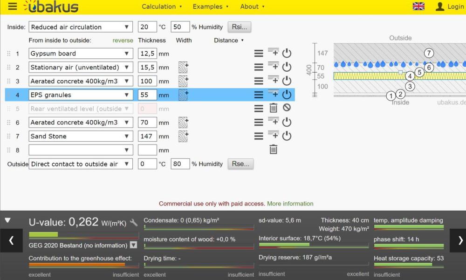Click the blocked icon on row 5

tap(287, 108)
